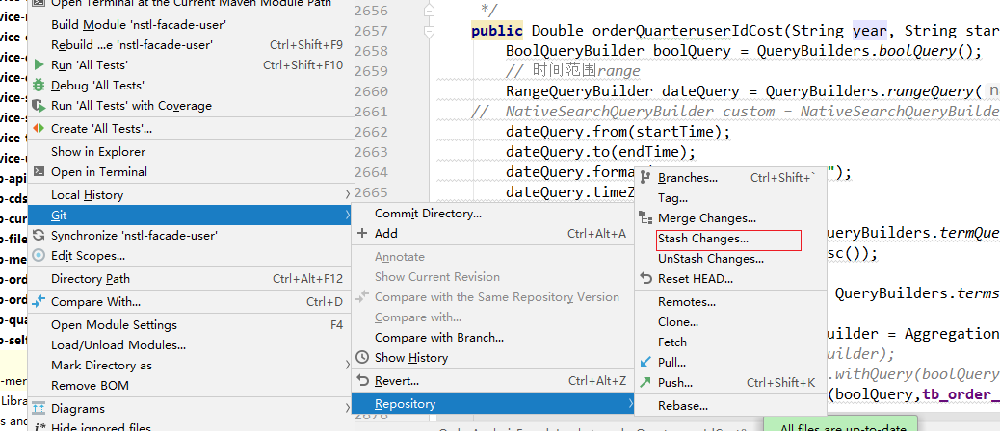Click the Merge Changes icon
The image size is (1000, 431).
click(646, 218)
